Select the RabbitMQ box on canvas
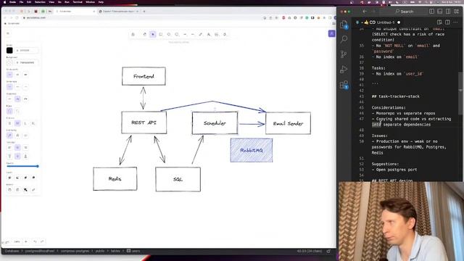 point(252,150)
